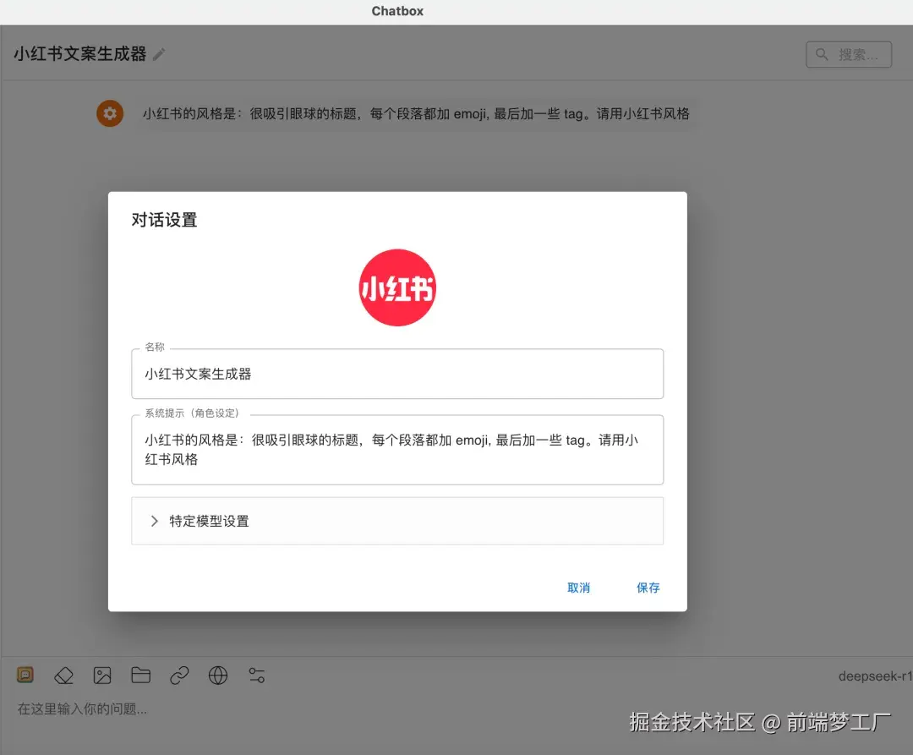Select the eraser icon to clear context
Viewport: 913px width, 755px height.
click(63, 675)
